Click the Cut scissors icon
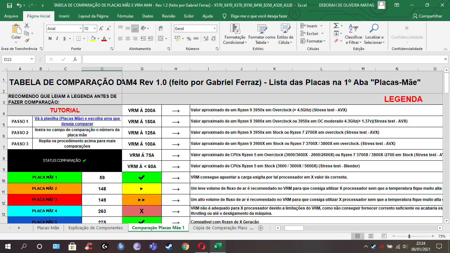This screenshot has width=450, height=253. (27, 26)
